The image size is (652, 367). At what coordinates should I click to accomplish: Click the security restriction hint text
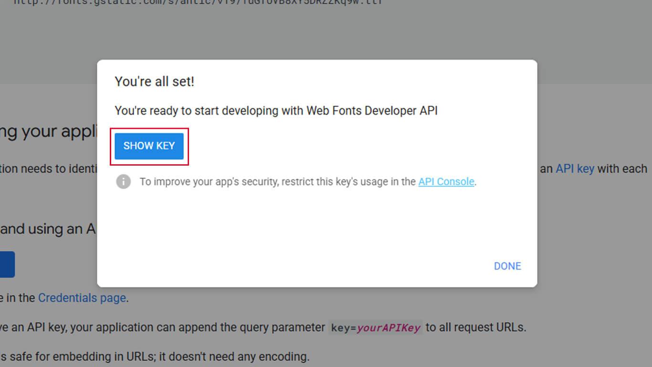[278, 182]
